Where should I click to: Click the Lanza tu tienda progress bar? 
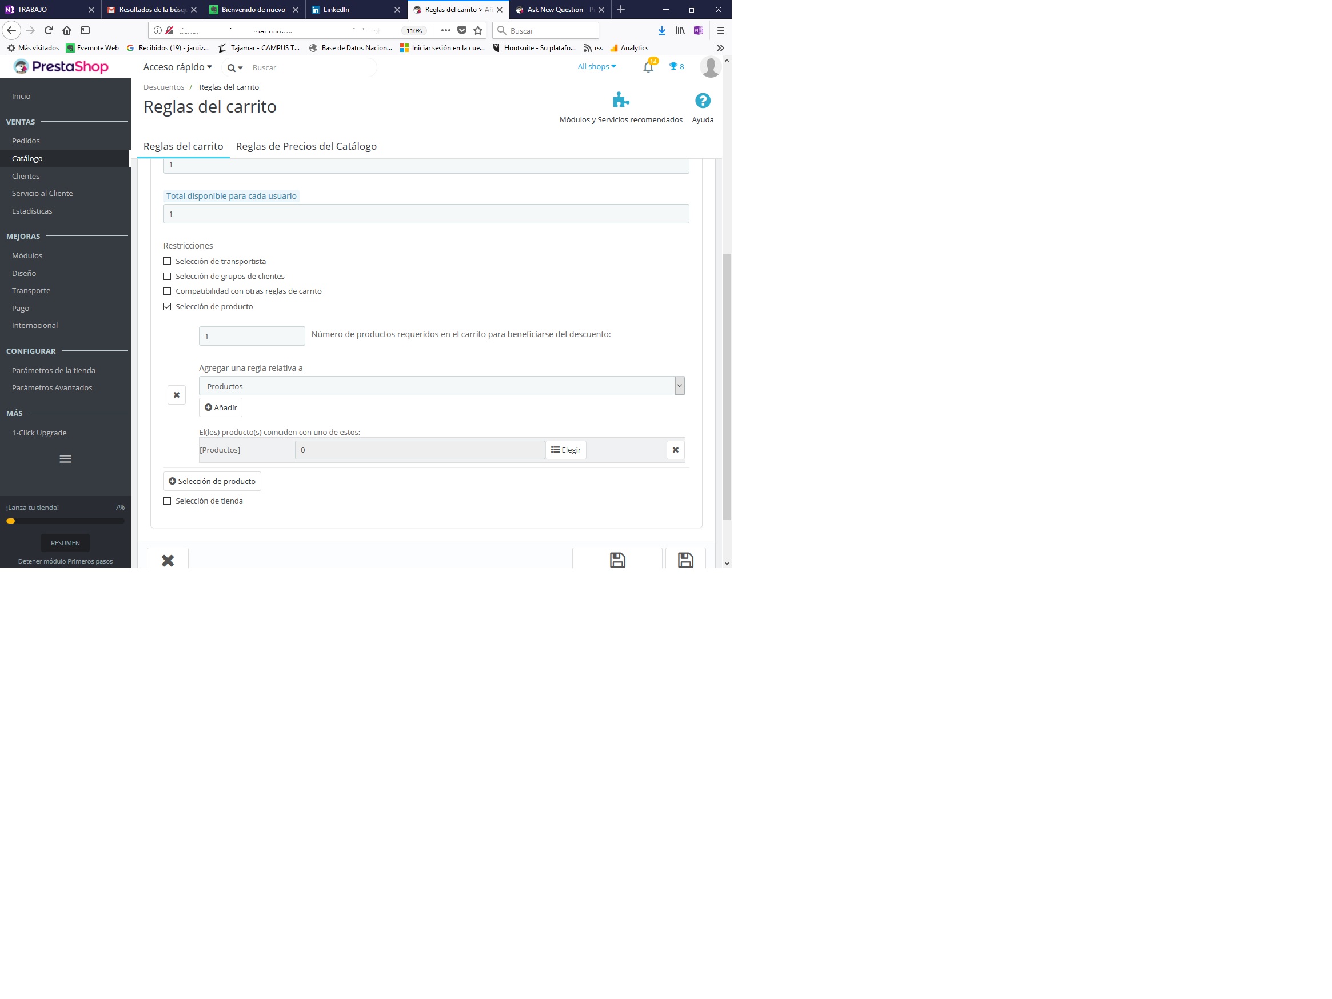coord(65,521)
